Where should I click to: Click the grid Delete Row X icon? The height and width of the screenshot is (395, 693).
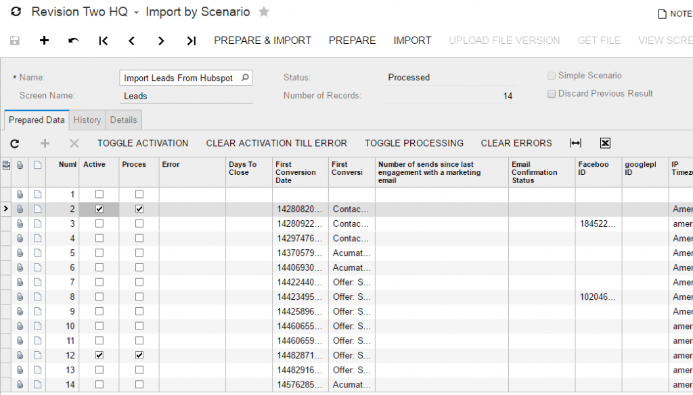click(74, 143)
